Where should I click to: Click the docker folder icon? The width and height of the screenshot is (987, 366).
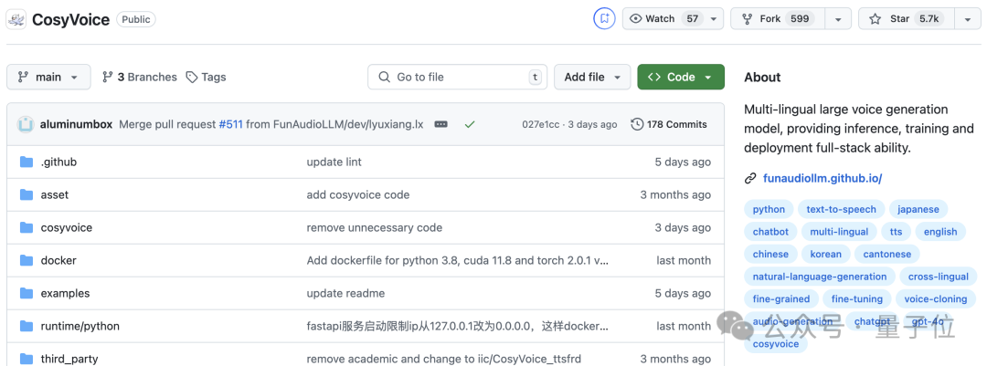pyautogui.click(x=26, y=260)
